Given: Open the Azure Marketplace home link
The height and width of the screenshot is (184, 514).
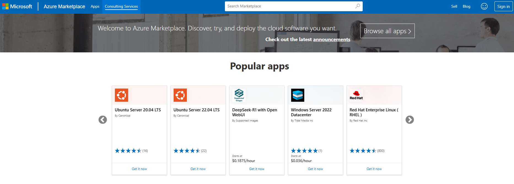Looking at the screenshot, I should pos(64,6).
